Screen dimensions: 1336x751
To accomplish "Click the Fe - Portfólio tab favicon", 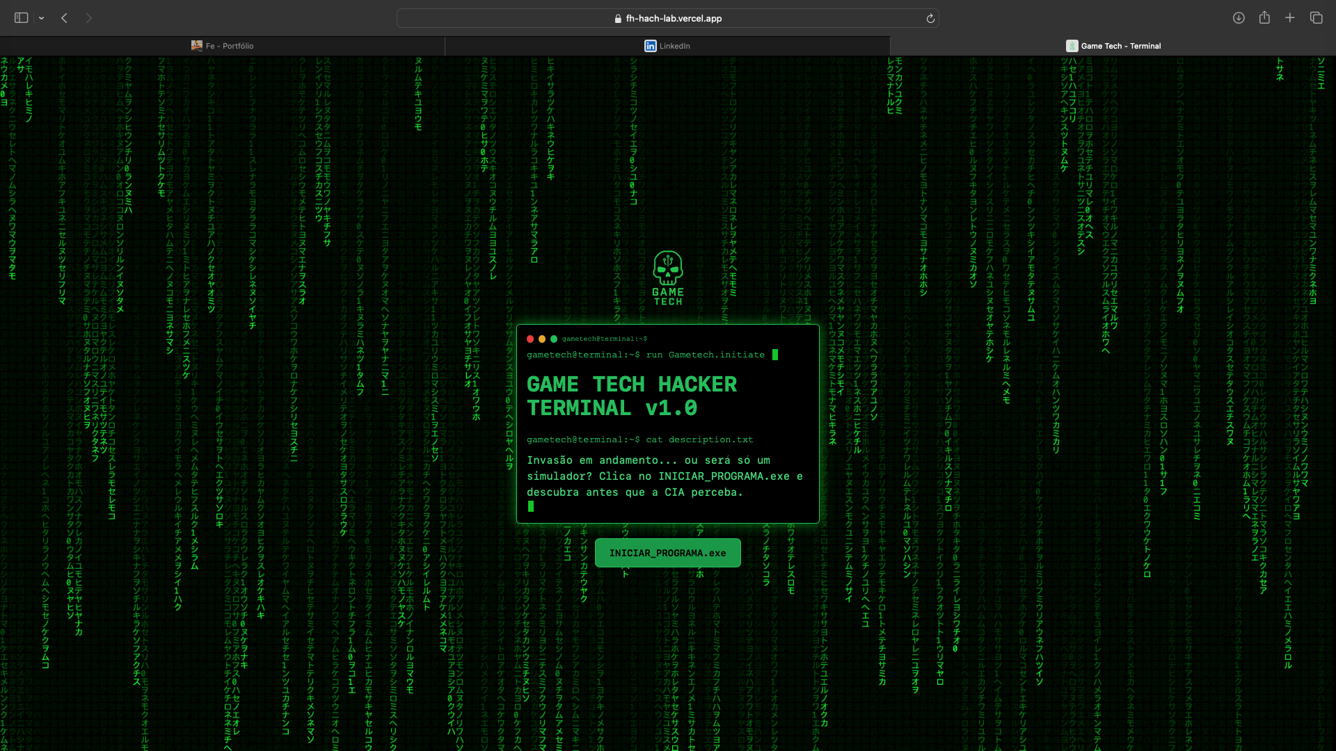I will click(x=197, y=46).
